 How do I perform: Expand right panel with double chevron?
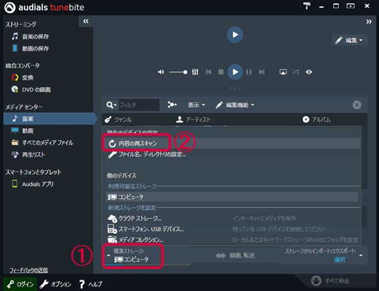(x=369, y=21)
